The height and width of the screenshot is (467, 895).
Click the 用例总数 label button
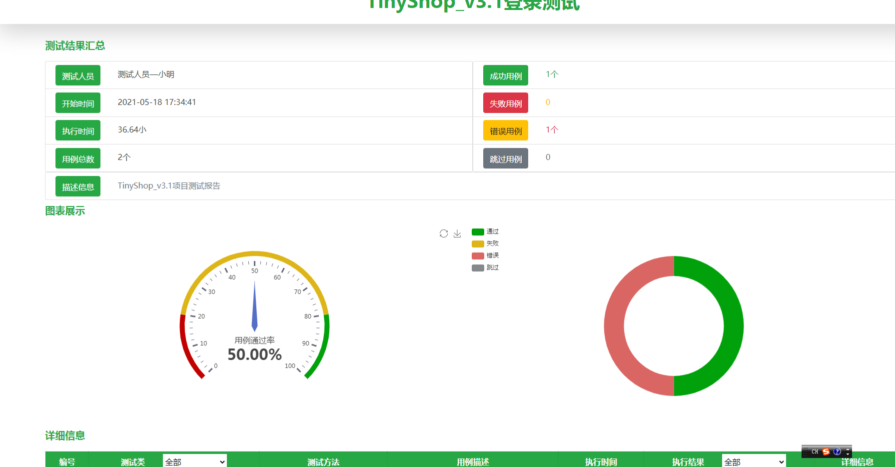tap(78, 158)
